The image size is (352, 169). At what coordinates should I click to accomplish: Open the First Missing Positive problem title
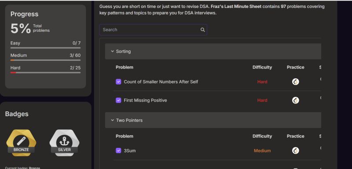point(145,100)
